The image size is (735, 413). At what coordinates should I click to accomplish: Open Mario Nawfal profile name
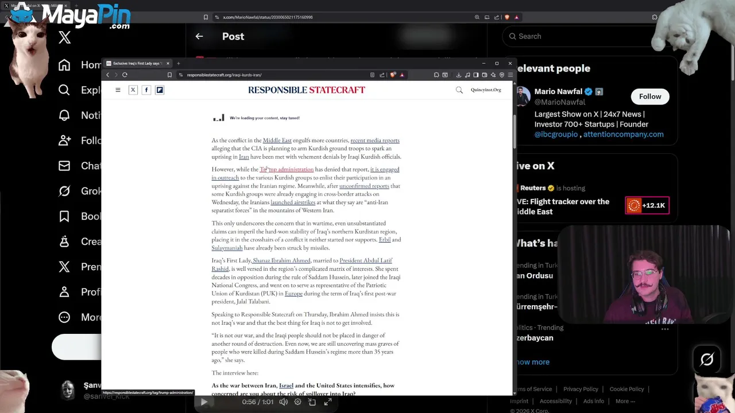click(x=559, y=91)
